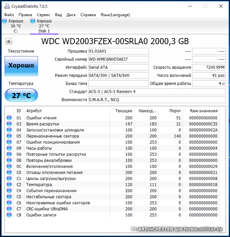
Task: Click the Raw-значения column header
Action: click(204, 111)
